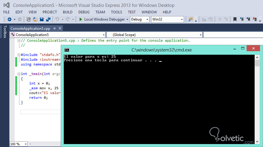Click the decrease indent toolbar icon
Screen dimensions: 263x147
pyautogui.click(x=204, y=19)
